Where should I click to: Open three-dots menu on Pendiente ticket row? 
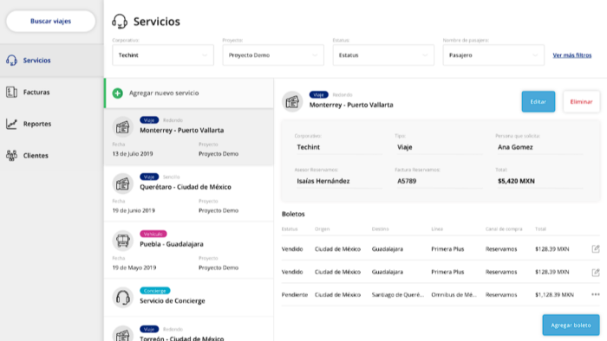click(596, 294)
